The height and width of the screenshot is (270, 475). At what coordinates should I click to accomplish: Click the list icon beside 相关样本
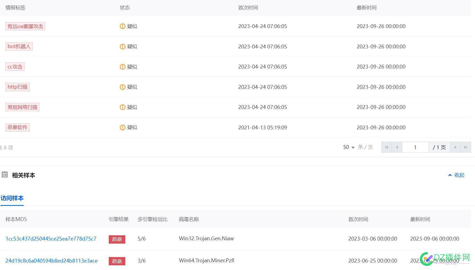pyautogui.click(x=5, y=174)
